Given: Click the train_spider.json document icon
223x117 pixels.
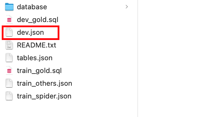Looking at the screenshot, I should (9, 96).
